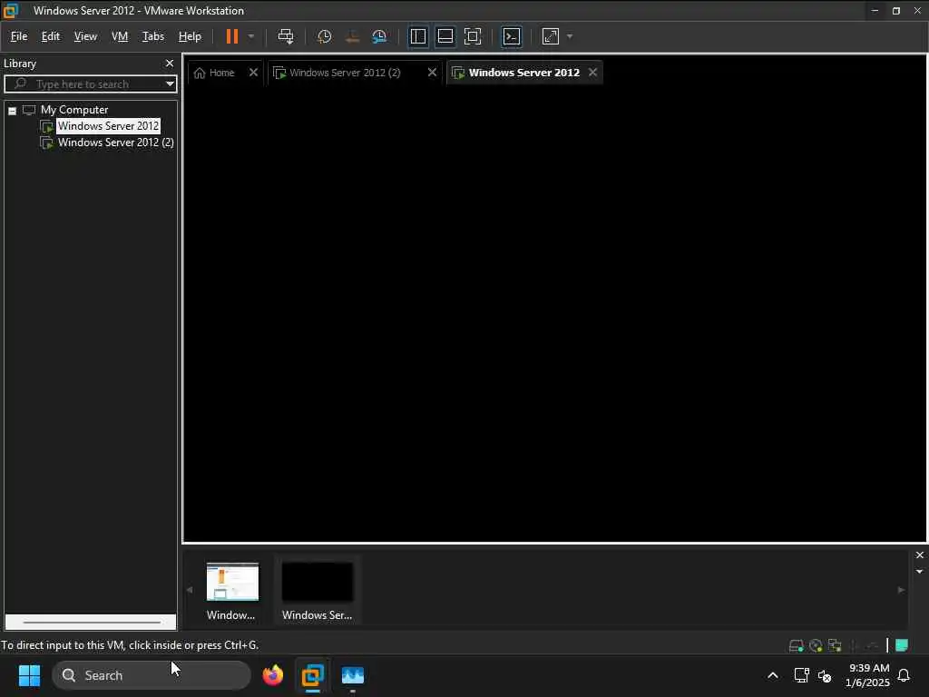This screenshot has width=929, height=697.
Task: Open the power options dropdown arrow
Action: point(251,36)
